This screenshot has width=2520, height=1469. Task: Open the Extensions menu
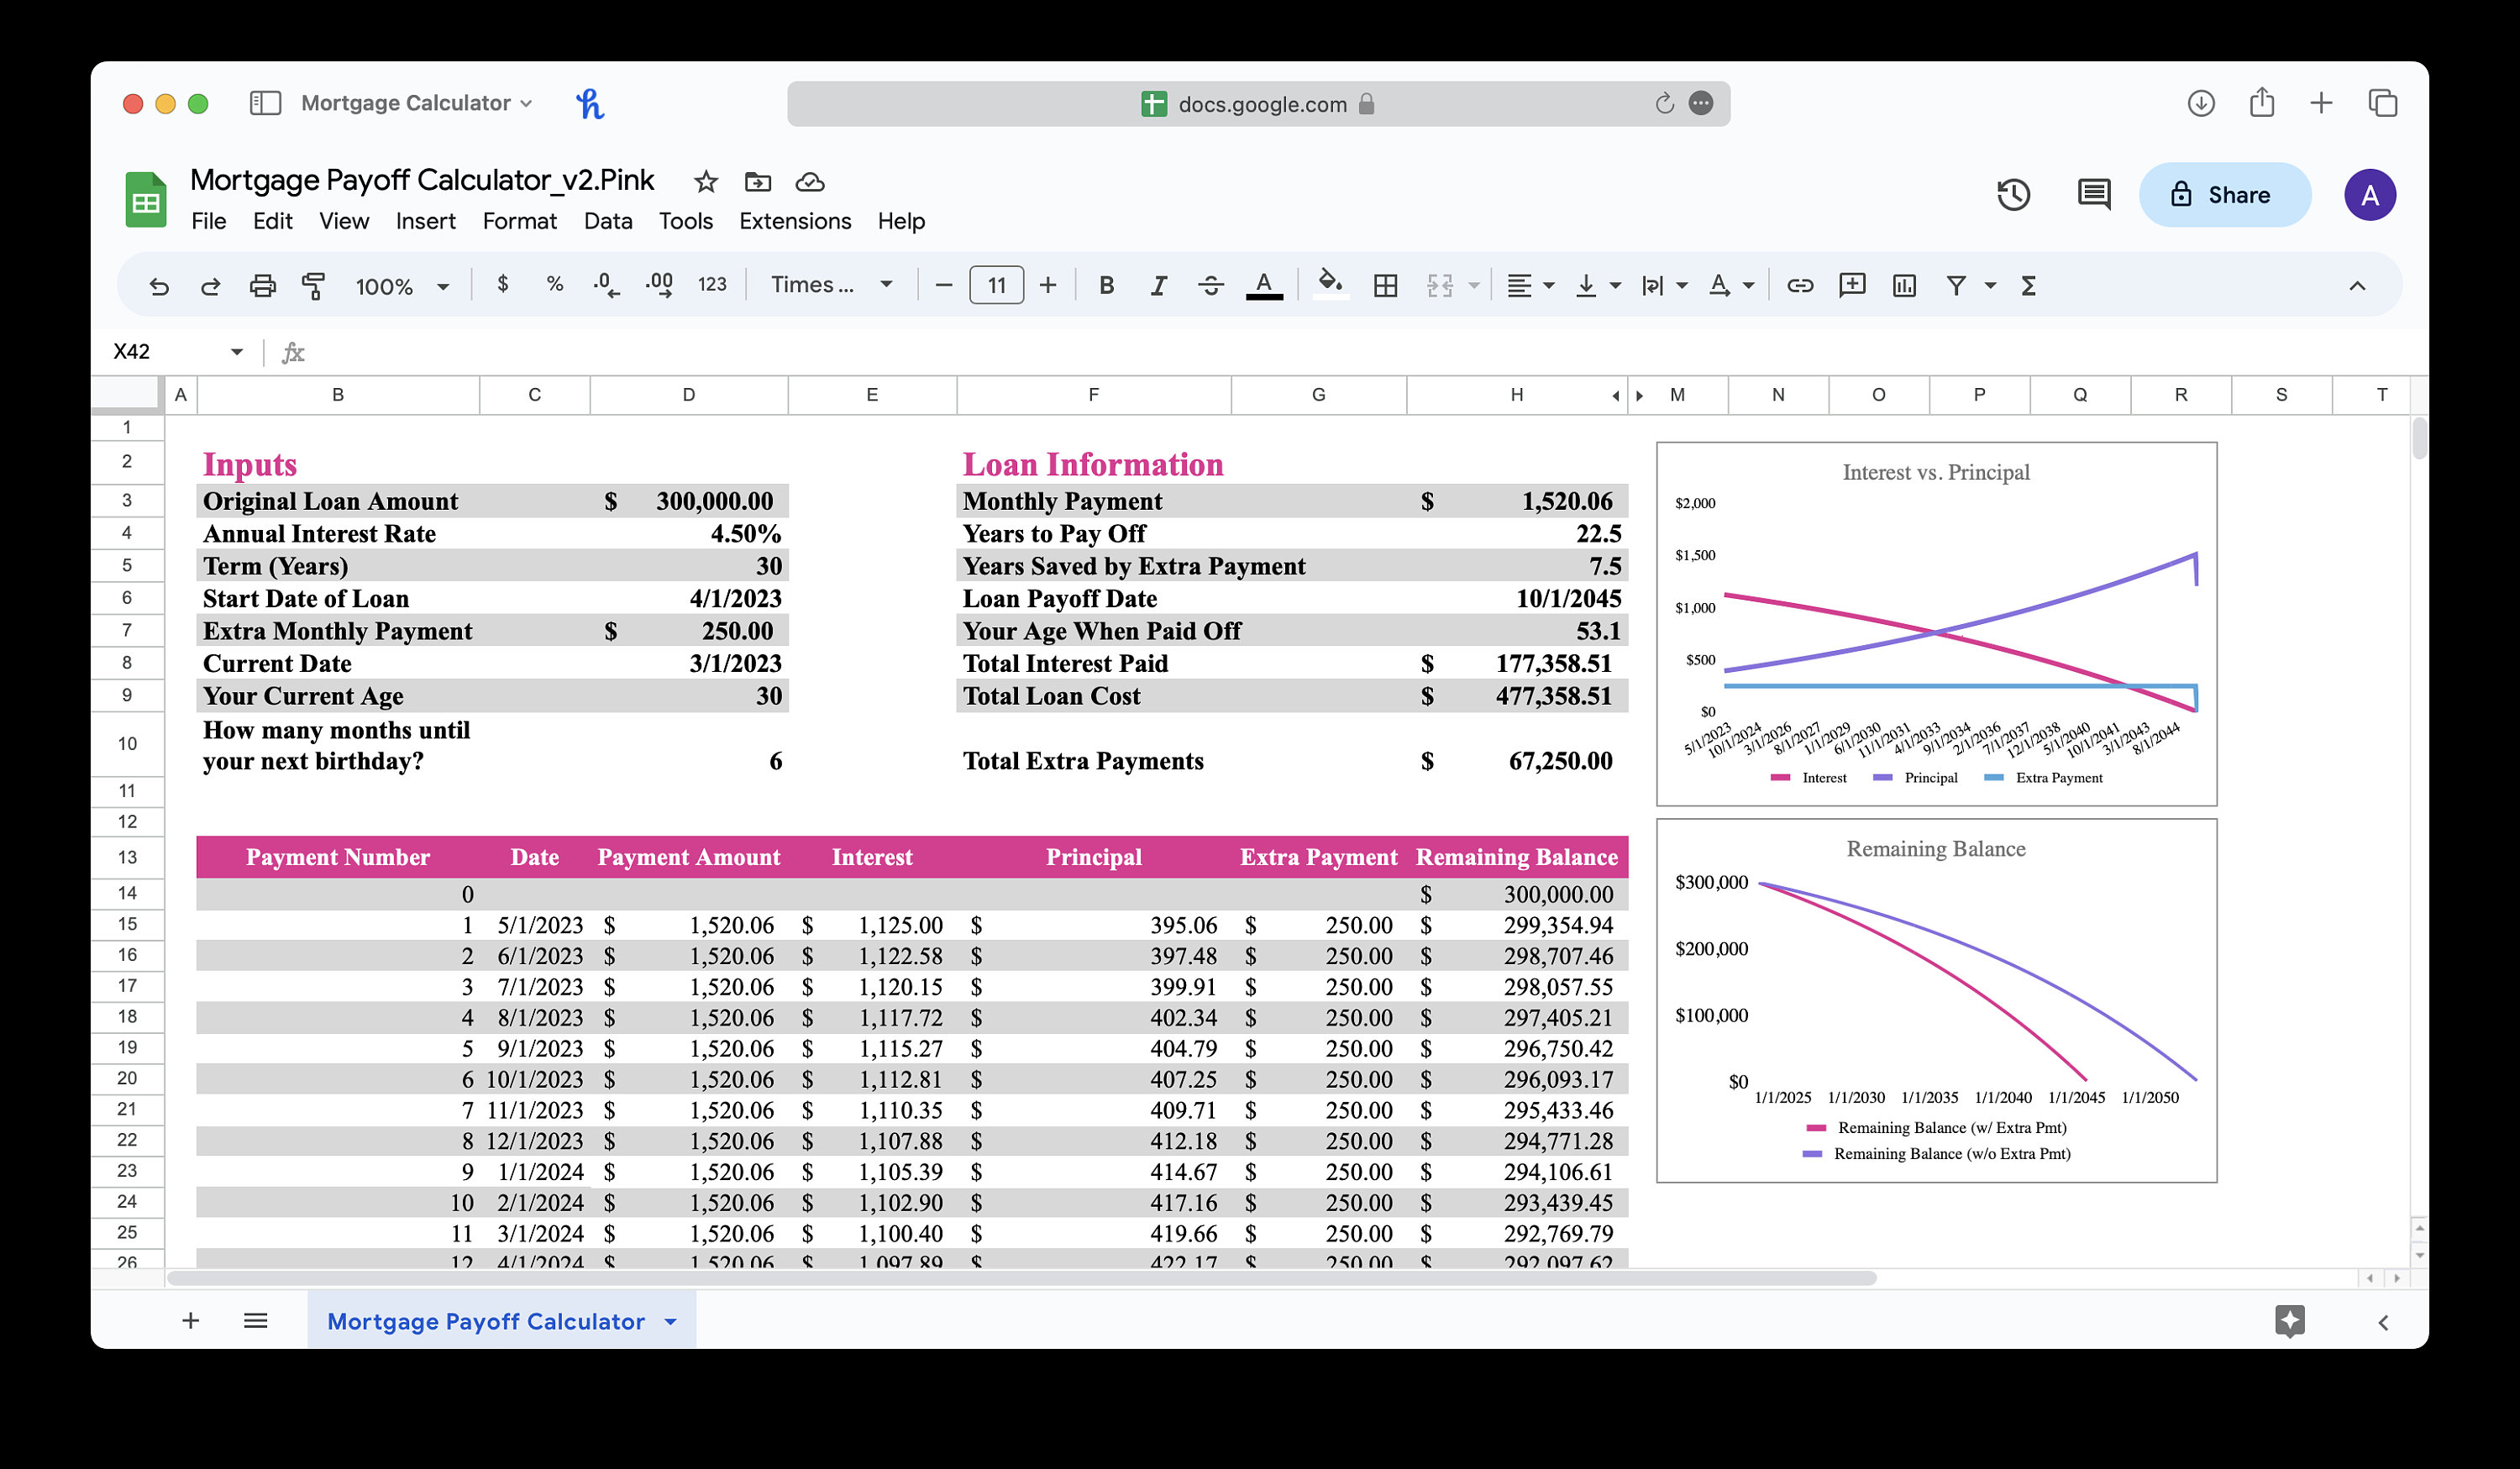click(x=794, y=221)
